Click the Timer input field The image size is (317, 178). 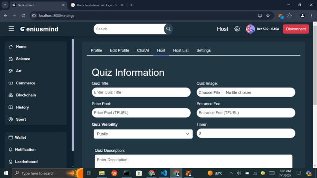point(246,133)
